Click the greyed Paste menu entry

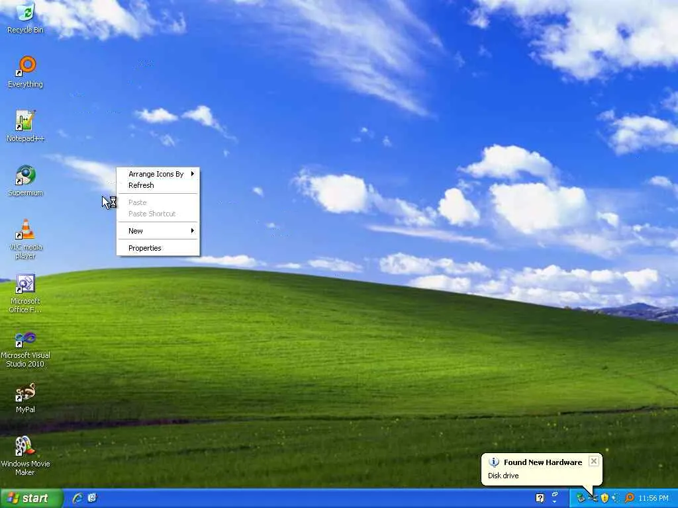[x=158, y=202]
